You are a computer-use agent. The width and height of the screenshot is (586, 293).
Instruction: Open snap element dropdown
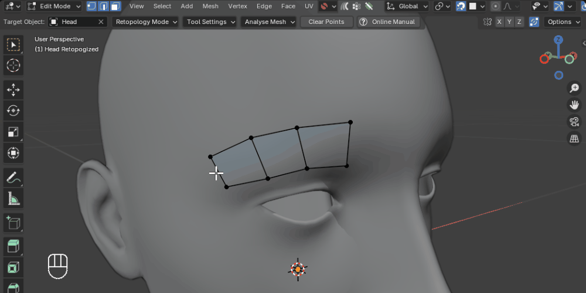477,6
